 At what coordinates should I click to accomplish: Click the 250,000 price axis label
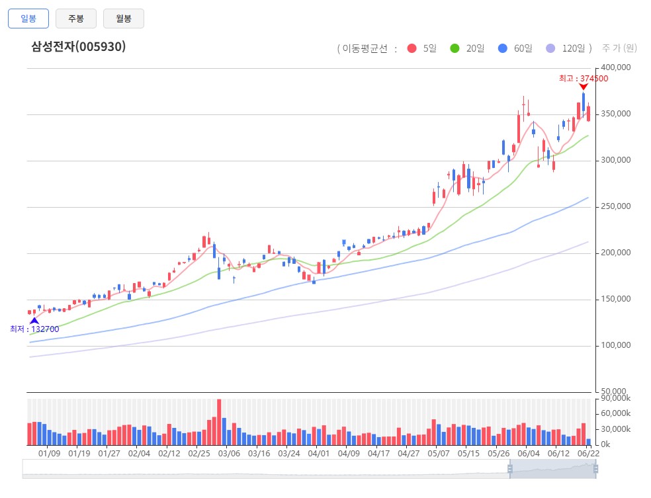(x=616, y=206)
